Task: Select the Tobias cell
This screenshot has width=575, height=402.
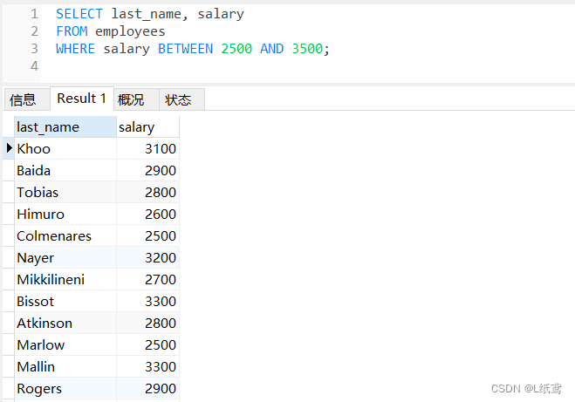Action: point(65,192)
